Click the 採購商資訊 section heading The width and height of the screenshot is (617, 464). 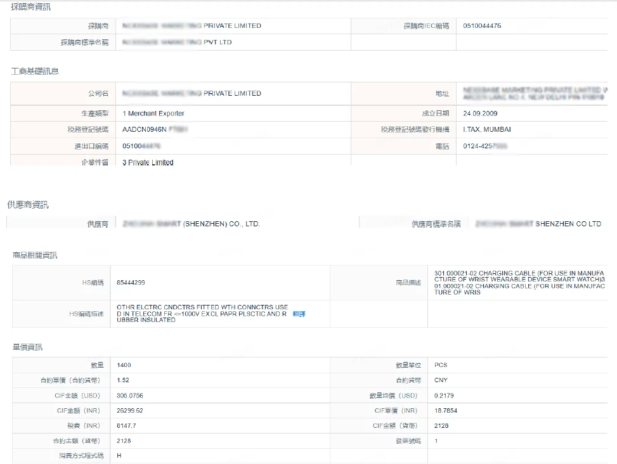30,7
